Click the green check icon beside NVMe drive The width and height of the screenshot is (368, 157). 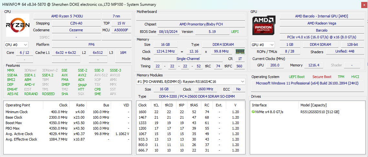tap(253, 112)
